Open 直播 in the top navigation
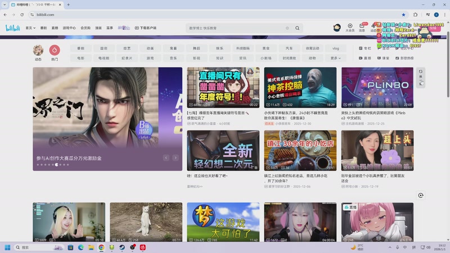This screenshot has height=253, width=450. tap(55, 28)
